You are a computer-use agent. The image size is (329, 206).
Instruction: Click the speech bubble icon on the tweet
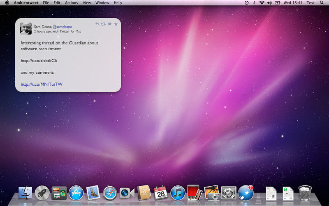[110, 24]
